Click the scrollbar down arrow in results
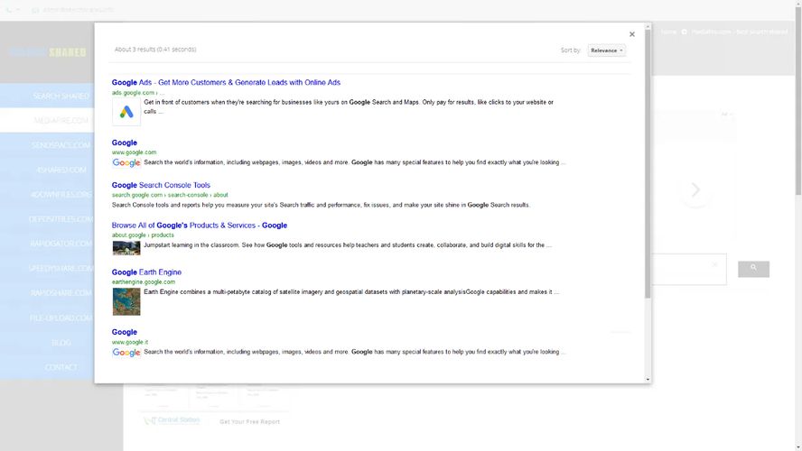 point(648,380)
